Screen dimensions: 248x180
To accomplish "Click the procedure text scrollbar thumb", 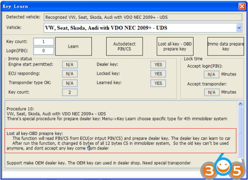I will [240, 132].
